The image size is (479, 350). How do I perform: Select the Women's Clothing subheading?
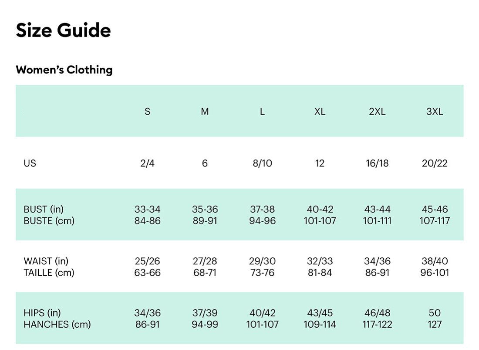[x=64, y=70]
